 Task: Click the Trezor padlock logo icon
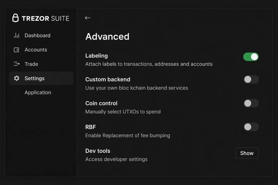pyautogui.click(x=15, y=18)
